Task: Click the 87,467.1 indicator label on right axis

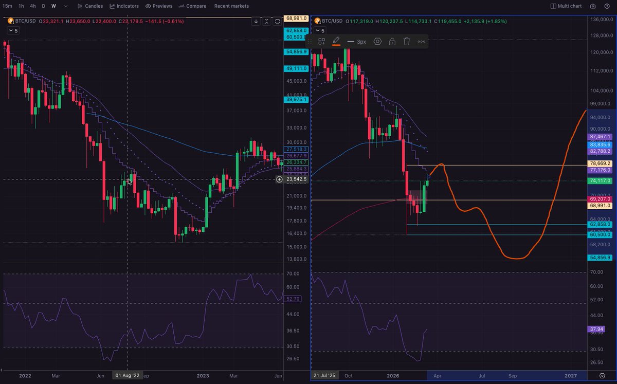Action: click(x=600, y=137)
